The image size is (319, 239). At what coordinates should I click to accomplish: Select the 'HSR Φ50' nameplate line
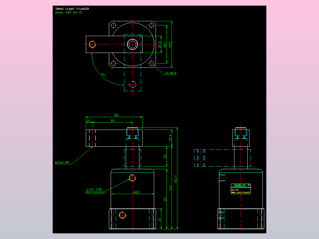(x=235, y=190)
